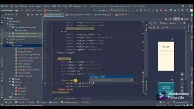194x109 pixels.
Task: Open the Event Log
Action: (164, 102)
